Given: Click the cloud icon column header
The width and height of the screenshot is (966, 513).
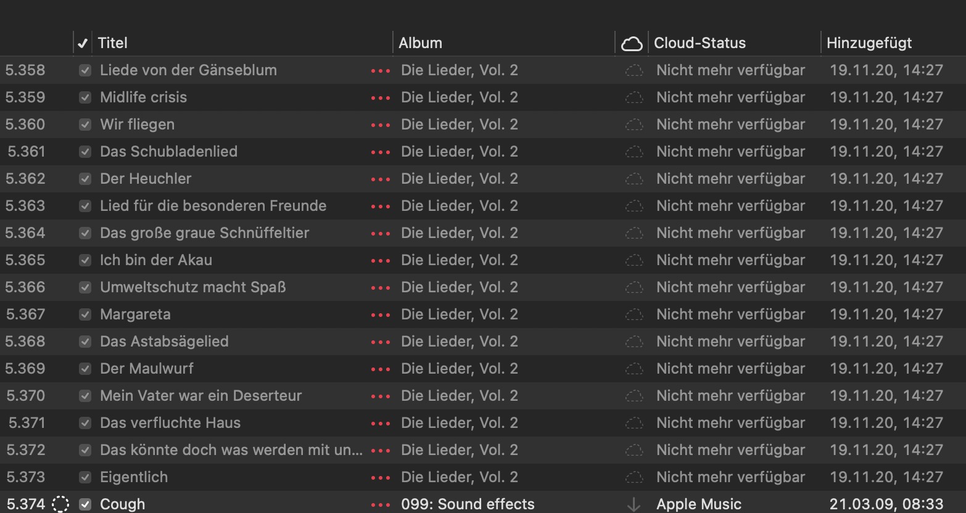Looking at the screenshot, I should [632, 43].
